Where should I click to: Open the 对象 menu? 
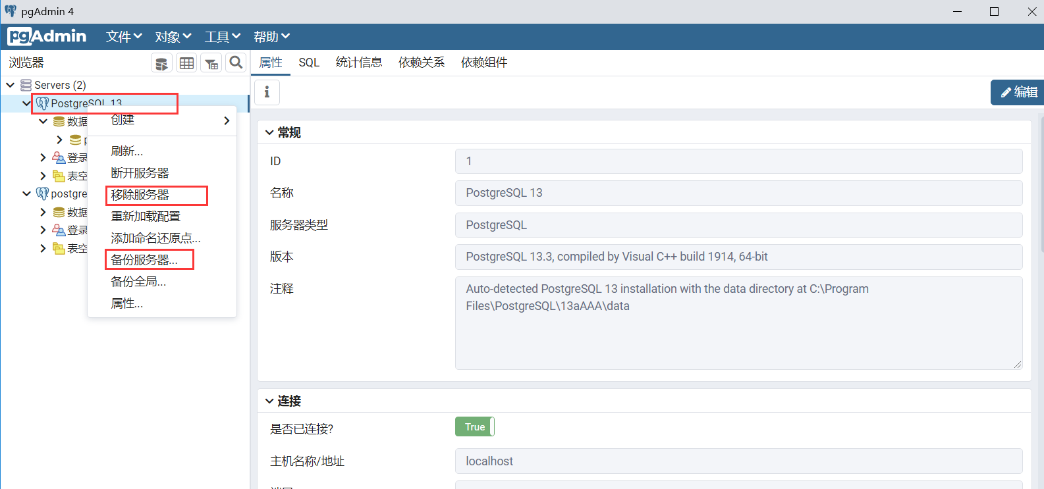(173, 37)
